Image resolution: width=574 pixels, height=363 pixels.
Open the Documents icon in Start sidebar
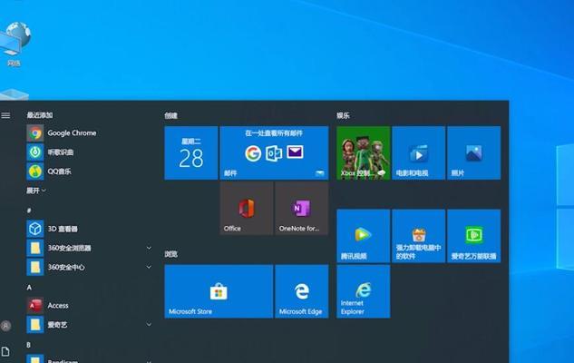(5, 351)
